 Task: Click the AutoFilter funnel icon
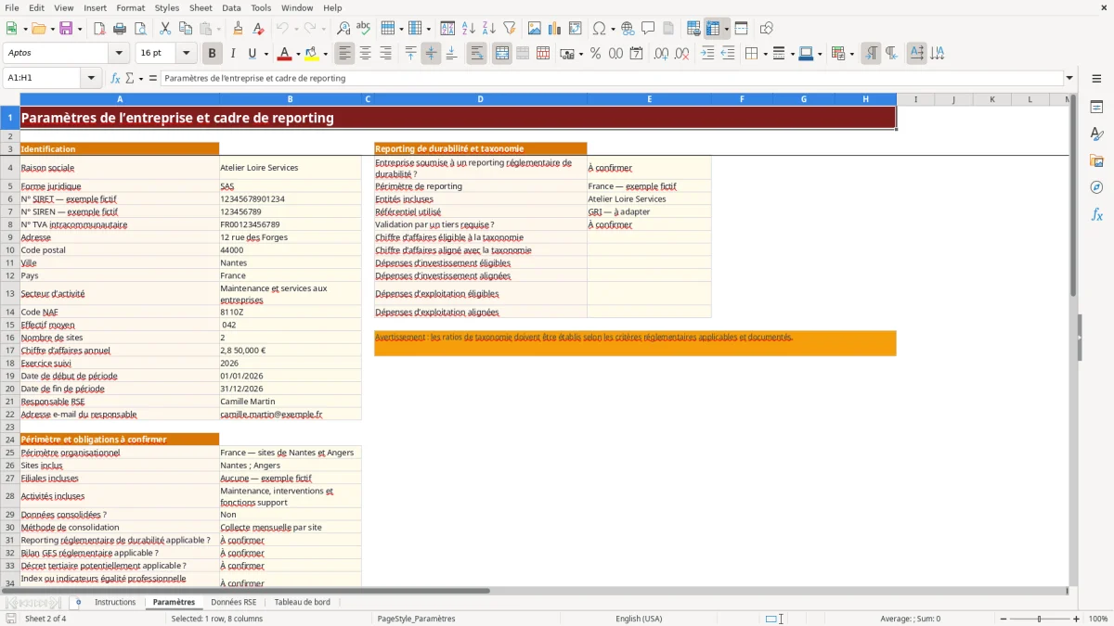click(509, 29)
